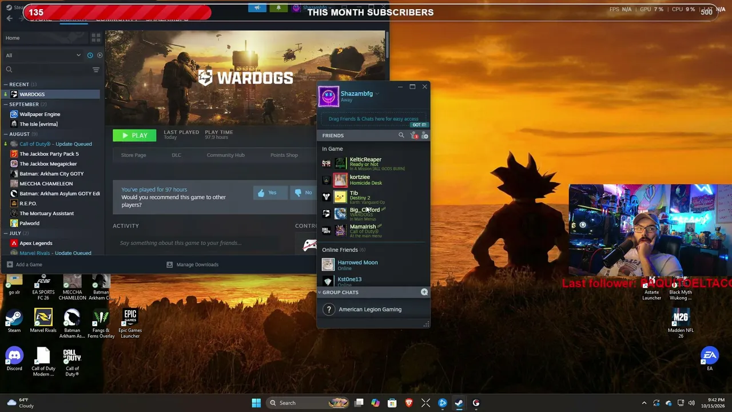Screen dimensions: 732x412
Task: Collapse the GROUP CHATS section
Action: [x=320, y=292]
